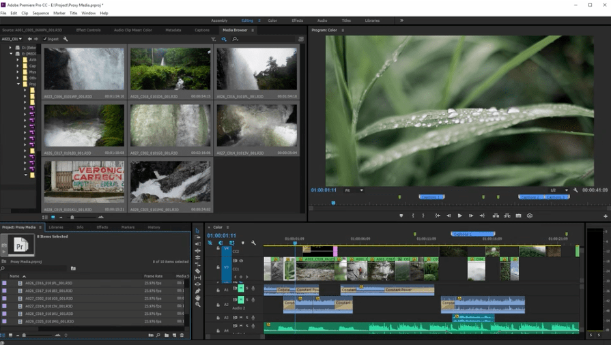The image size is (611, 345).
Task: Toggle the Ingest checkbox
Action: [46, 39]
